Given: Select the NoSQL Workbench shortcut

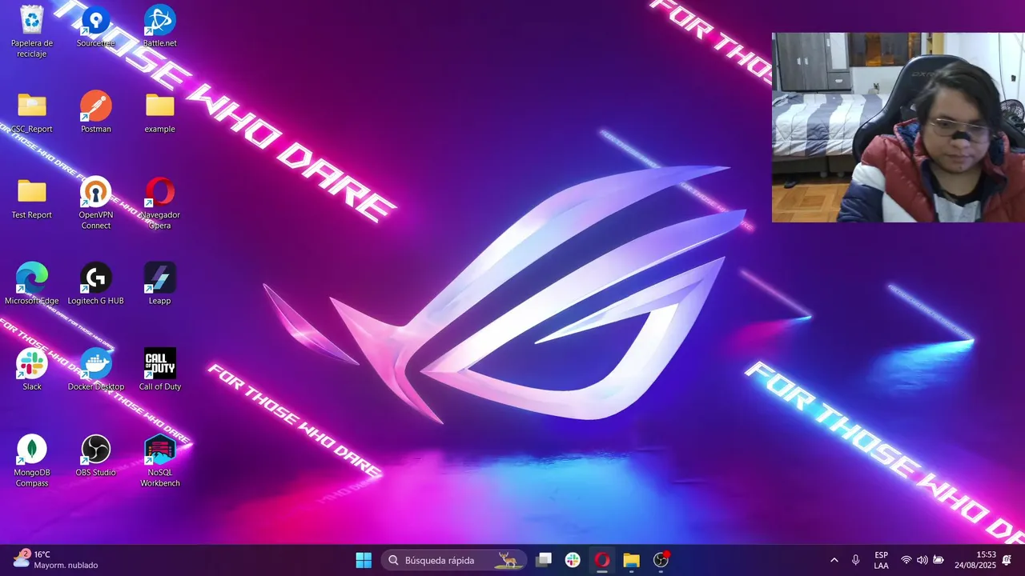Looking at the screenshot, I should coord(160,461).
